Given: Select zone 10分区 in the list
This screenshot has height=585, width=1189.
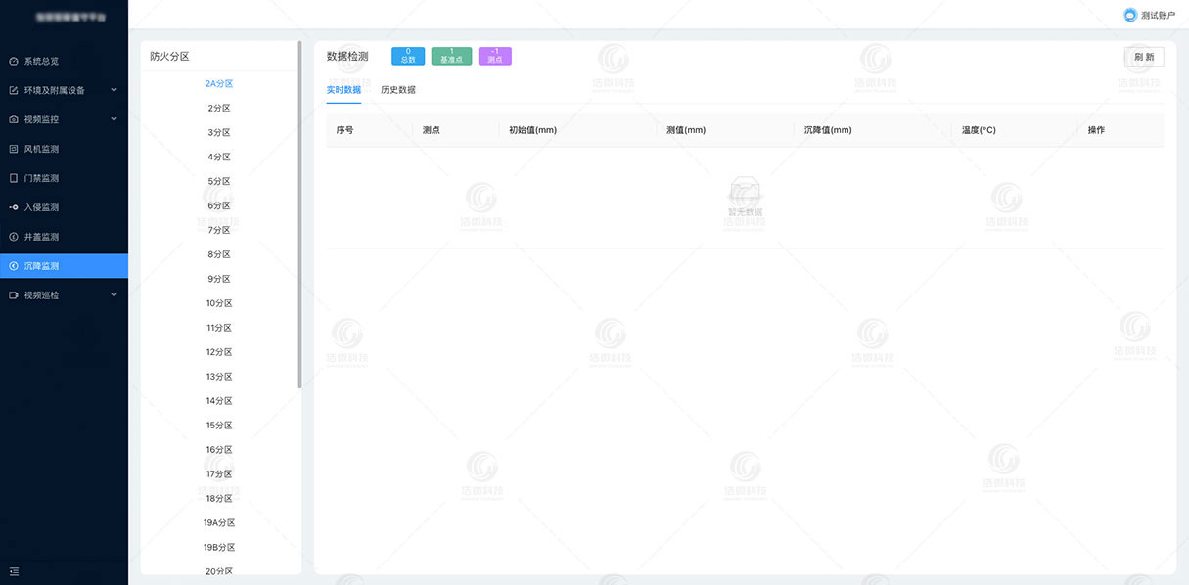Looking at the screenshot, I should pos(219,303).
